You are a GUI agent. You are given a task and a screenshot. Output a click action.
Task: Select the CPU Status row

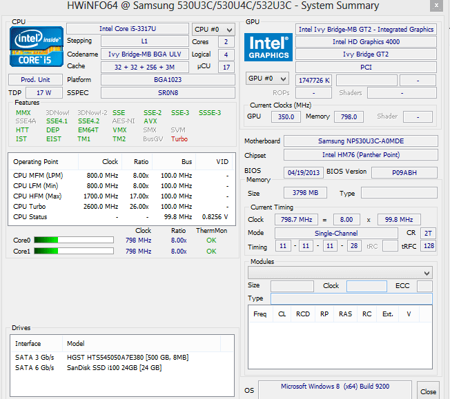pos(121,216)
